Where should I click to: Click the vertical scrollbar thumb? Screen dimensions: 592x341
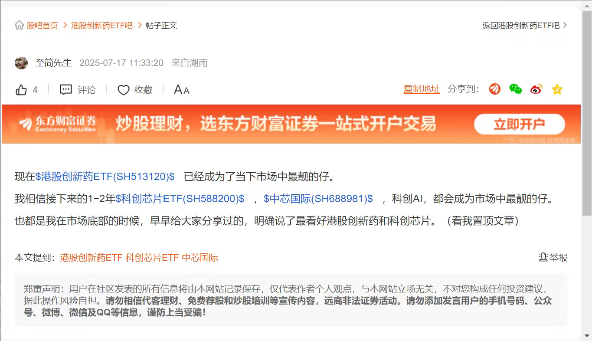pos(587,112)
